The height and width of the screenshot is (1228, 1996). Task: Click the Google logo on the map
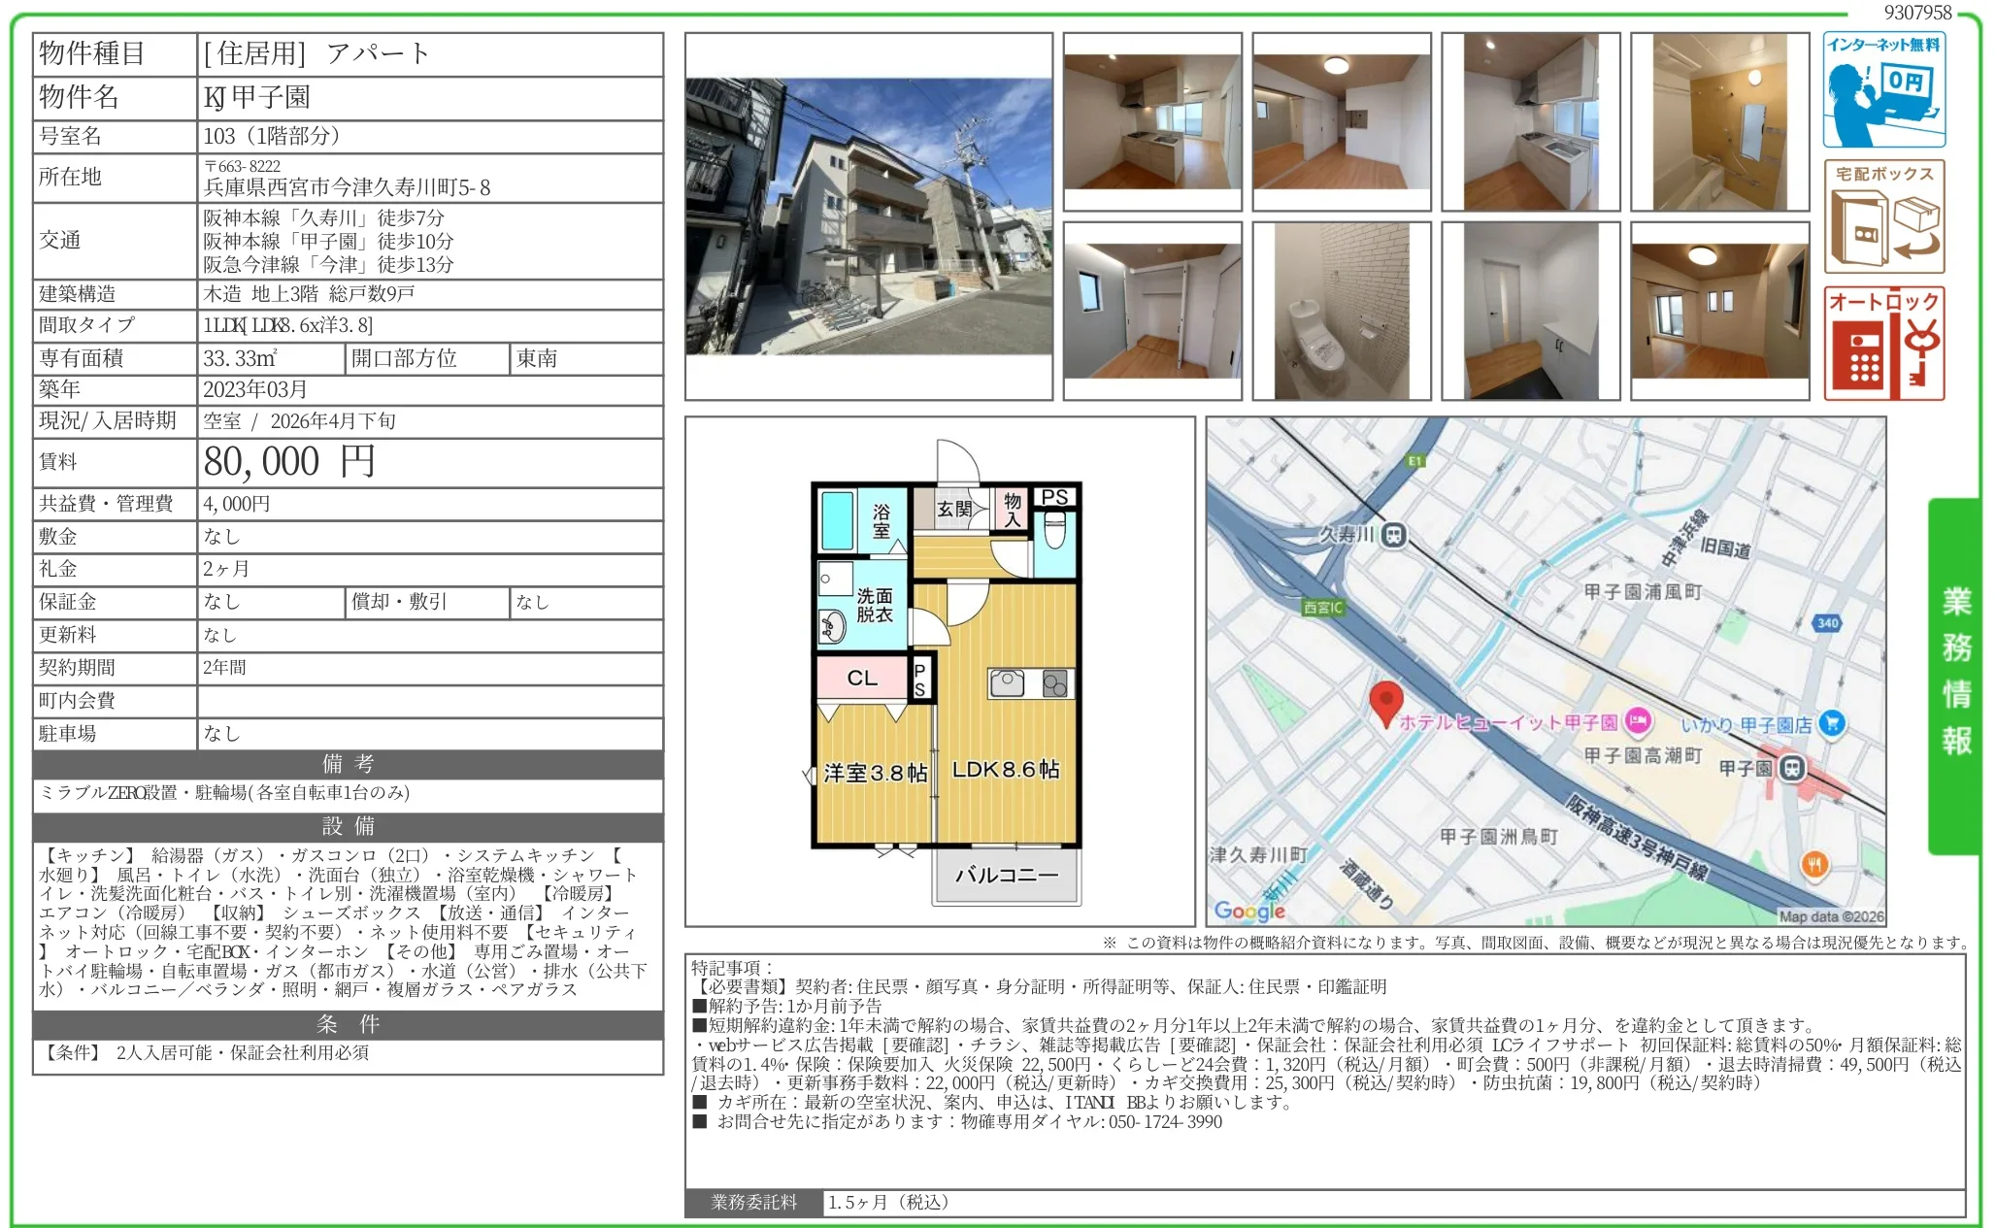coord(1249,911)
